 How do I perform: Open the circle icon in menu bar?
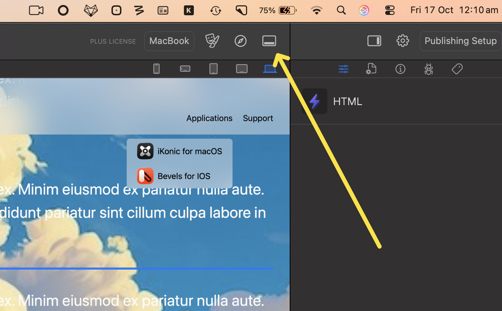[63, 10]
